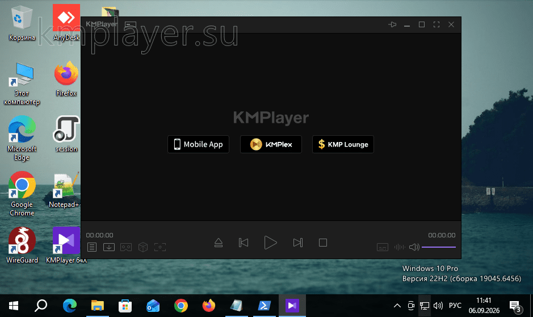Open the notepad app taskbar icon
The height and width of the screenshot is (317, 533).
237,306
